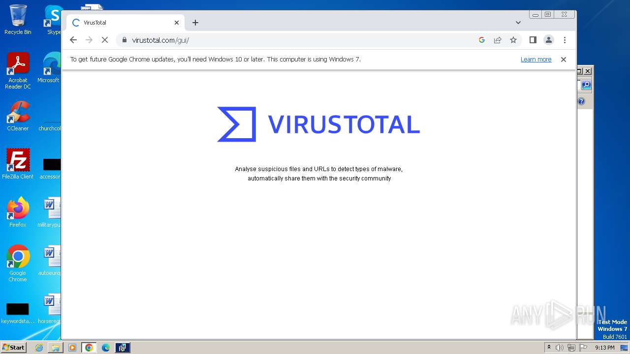This screenshot has width=630, height=354.
Task: Open Windows Explorer from taskbar
Action: (x=56, y=348)
